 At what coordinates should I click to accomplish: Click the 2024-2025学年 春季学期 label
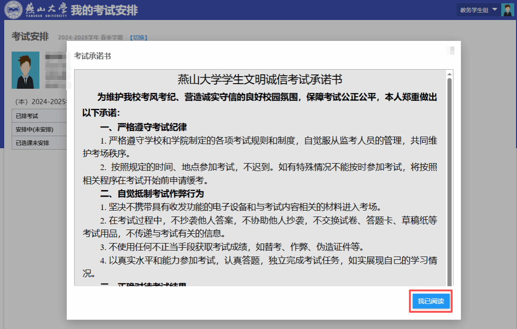(90, 38)
